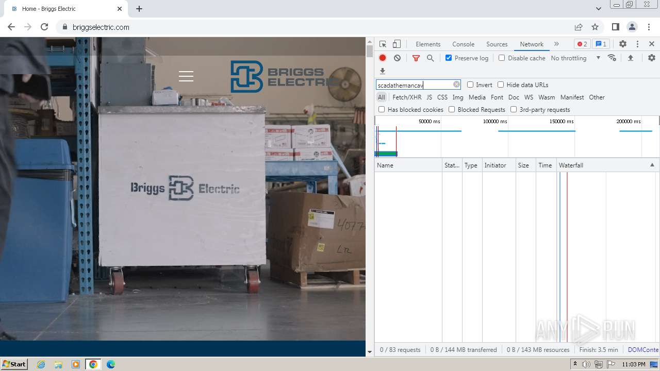The height and width of the screenshot is (371, 660).
Task: Expand more DevTools tabs chevron
Action: click(x=556, y=44)
